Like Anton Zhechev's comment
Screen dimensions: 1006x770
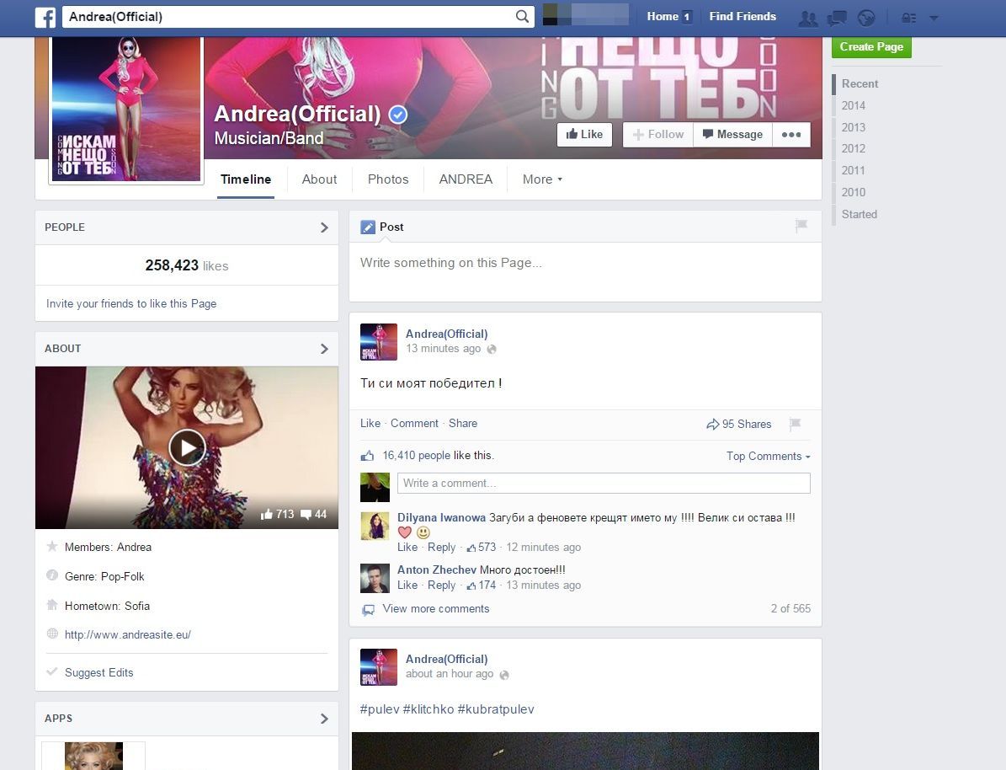tap(407, 585)
